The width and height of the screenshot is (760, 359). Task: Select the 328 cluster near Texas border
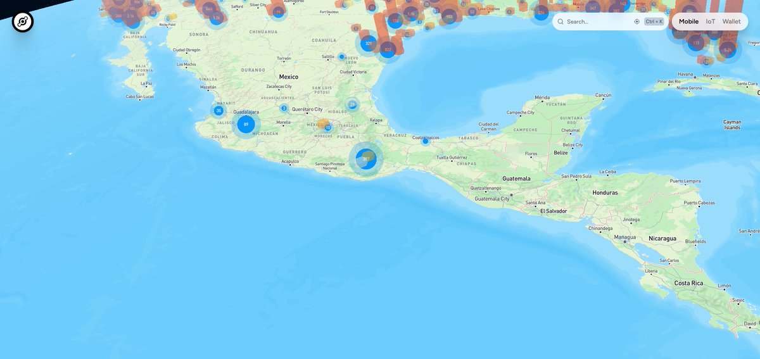pyautogui.click(x=369, y=44)
